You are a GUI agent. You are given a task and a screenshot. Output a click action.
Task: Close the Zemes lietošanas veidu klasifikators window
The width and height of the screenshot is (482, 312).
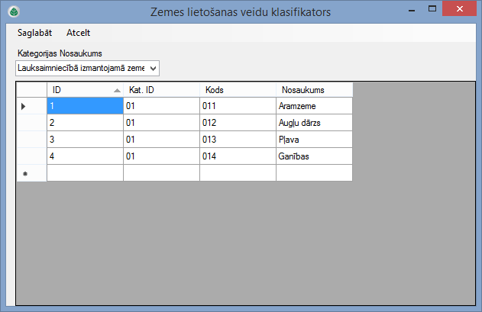(x=460, y=8)
